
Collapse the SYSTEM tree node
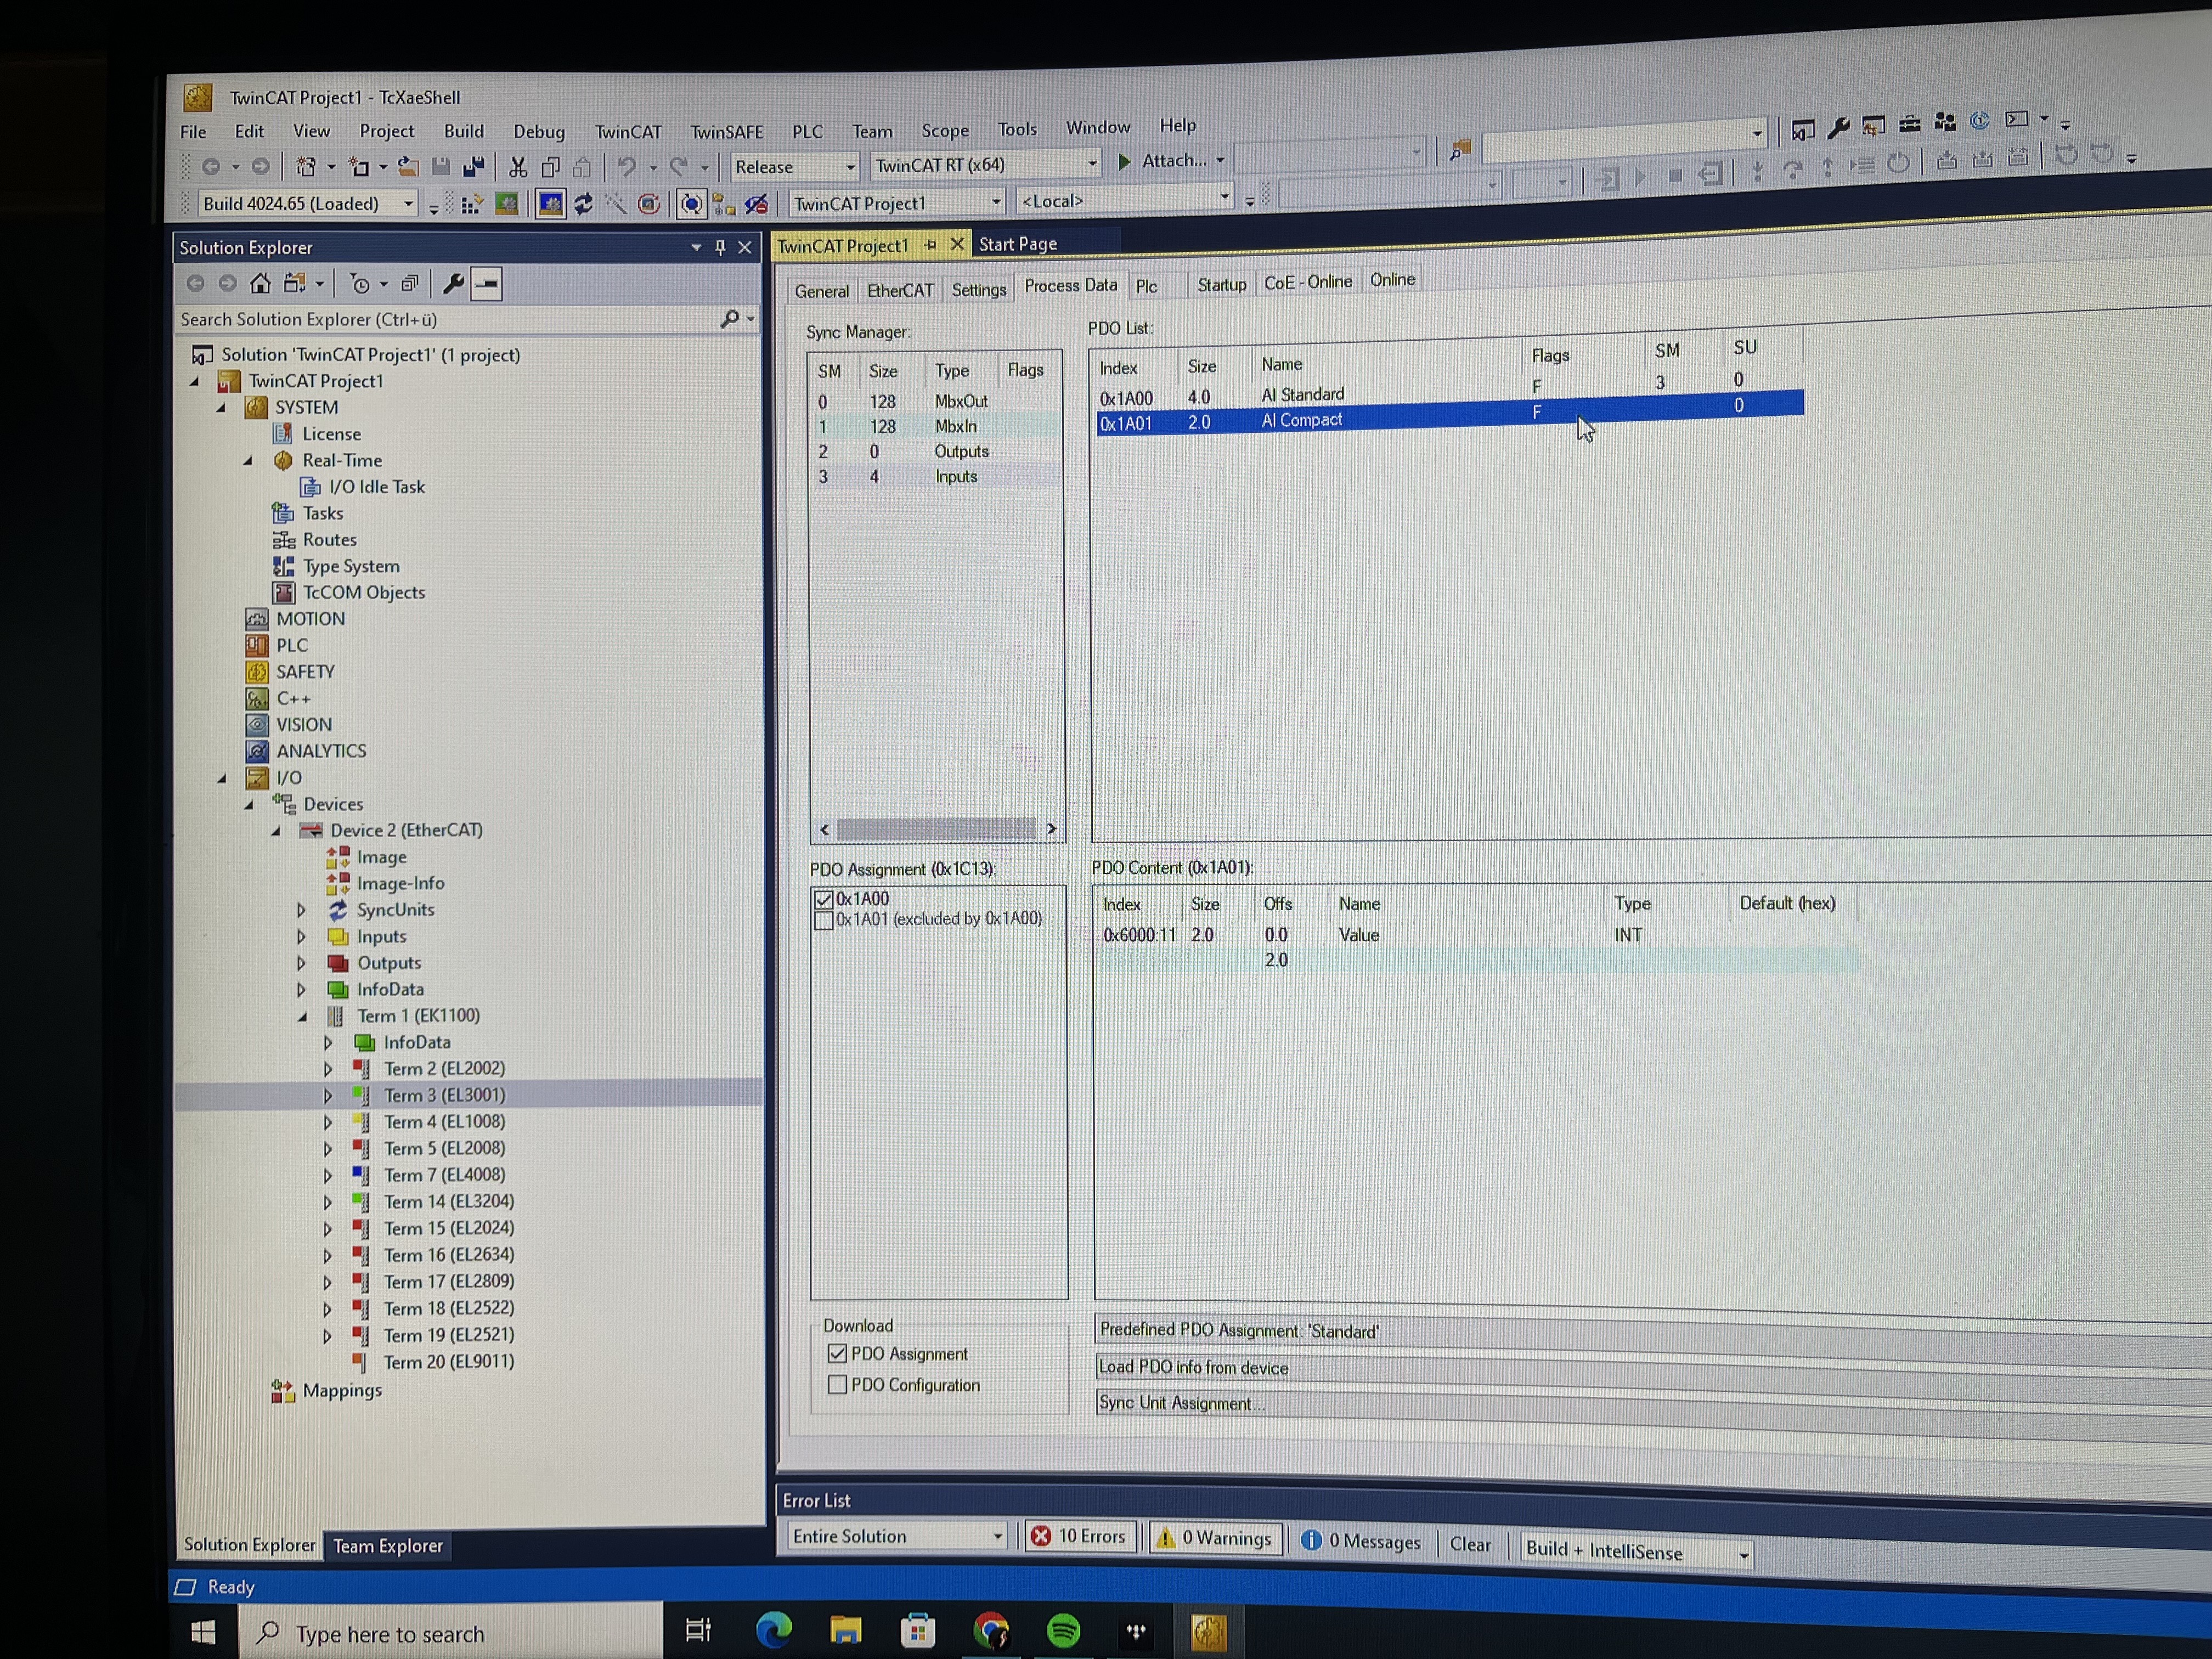221,408
